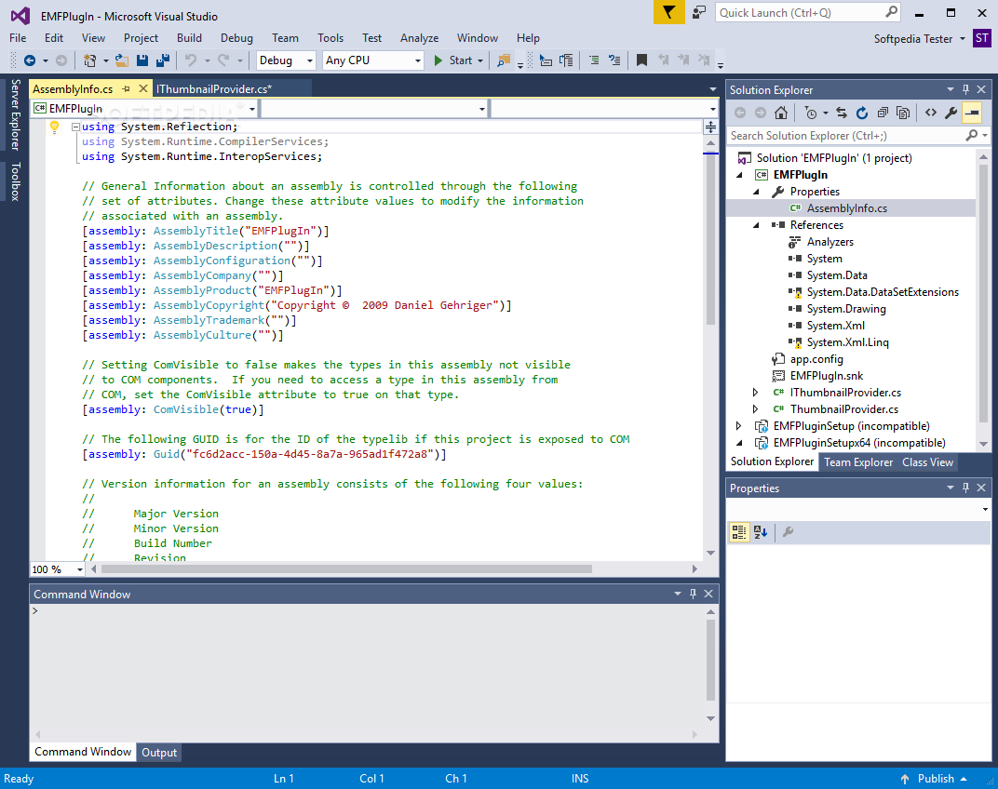Open the Analyze menu
Image resolution: width=998 pixels, height=789 pixels.
(420, 38)
